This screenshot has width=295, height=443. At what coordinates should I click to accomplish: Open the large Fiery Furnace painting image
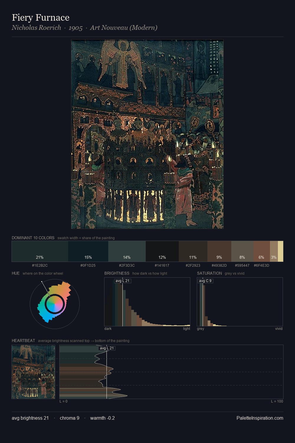(x=147, y=134)
